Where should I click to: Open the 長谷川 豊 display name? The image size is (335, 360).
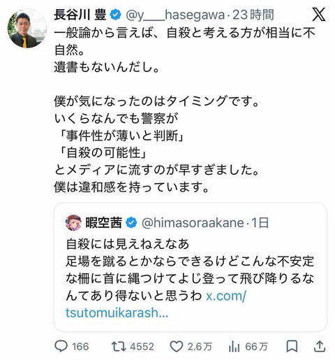[x=80, y=15]
